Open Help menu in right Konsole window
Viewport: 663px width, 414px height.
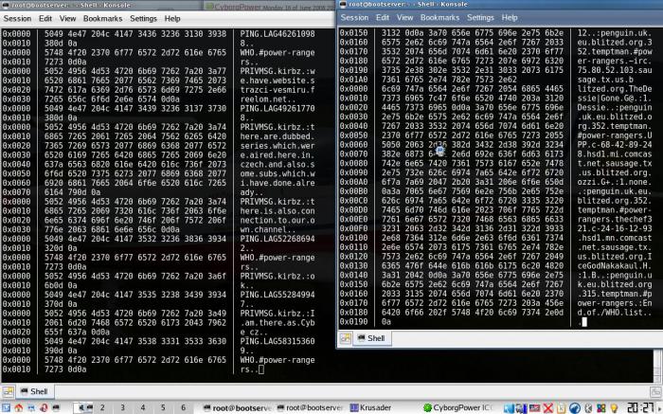[510, 17]
